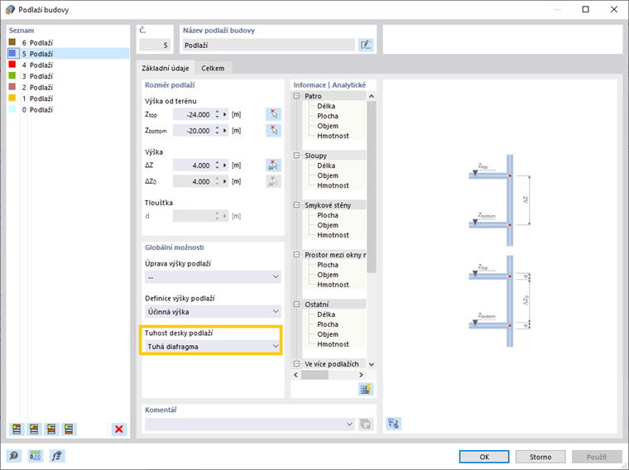Collapse the Ve více podlažích group
The height and width of the screenshot is (470, 629).
pyautogui.click(x=297, y=364)
